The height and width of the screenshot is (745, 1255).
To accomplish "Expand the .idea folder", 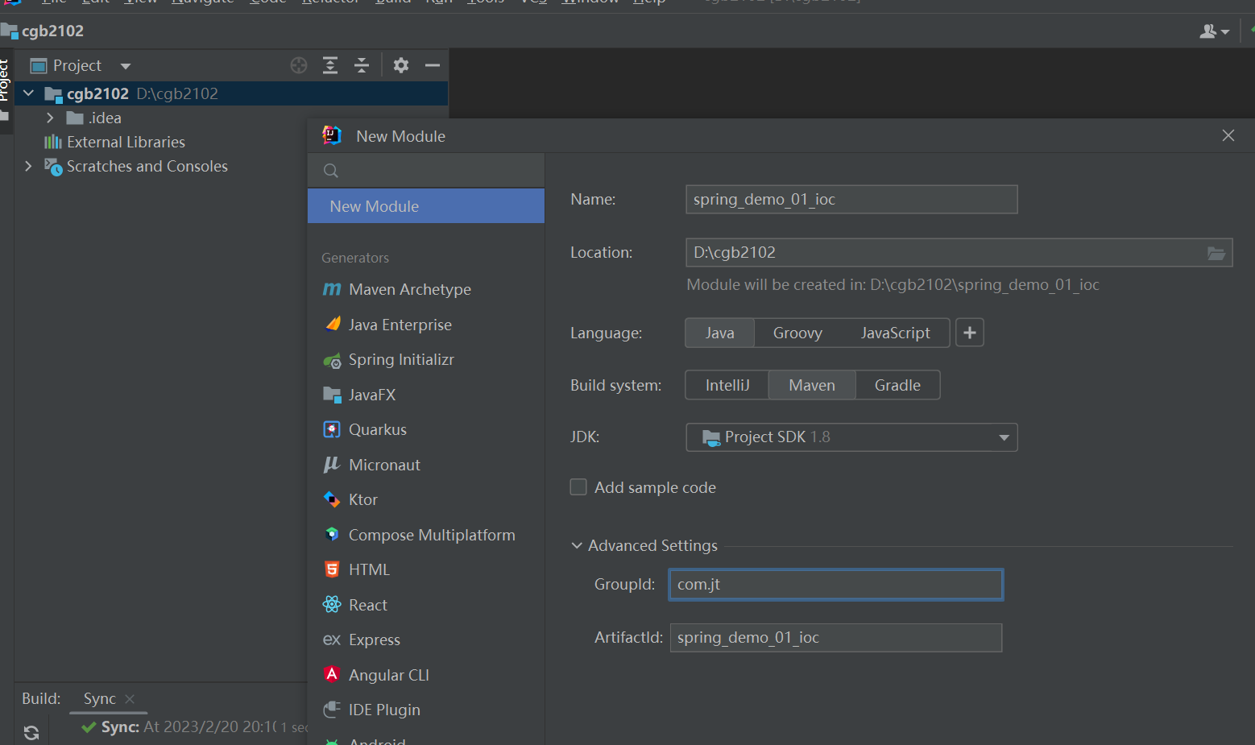I will tap(50, 118).
